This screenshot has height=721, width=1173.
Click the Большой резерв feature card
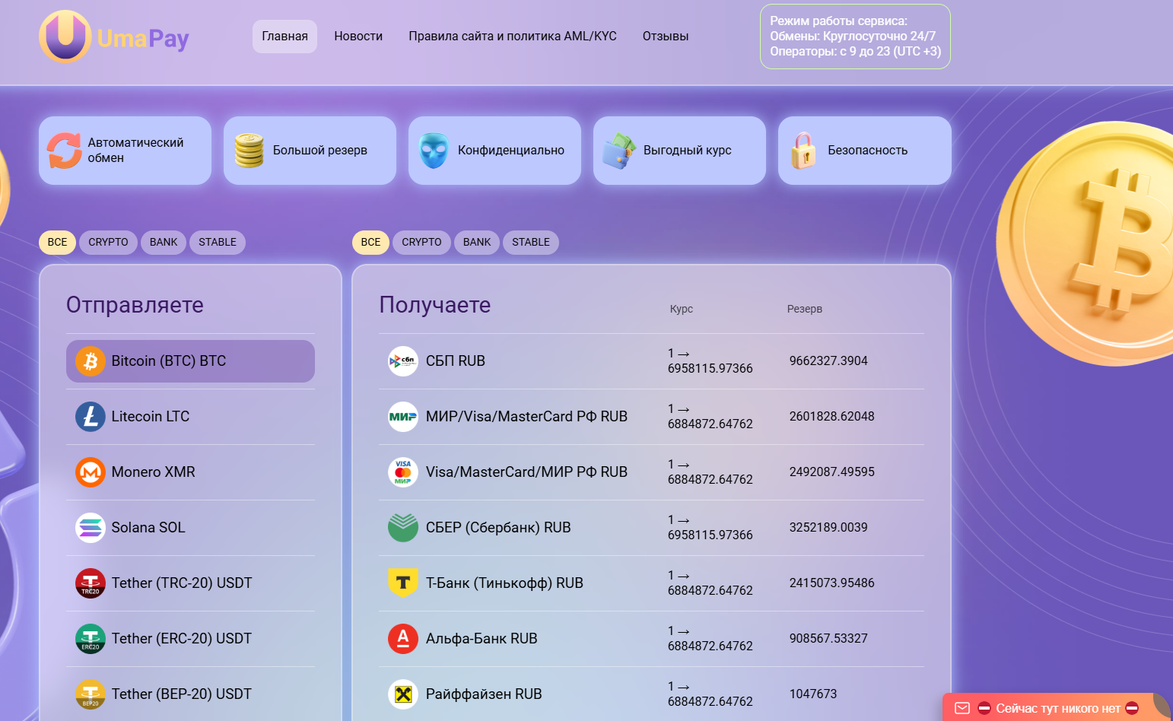pyautogui.click(x=310, y=151)
